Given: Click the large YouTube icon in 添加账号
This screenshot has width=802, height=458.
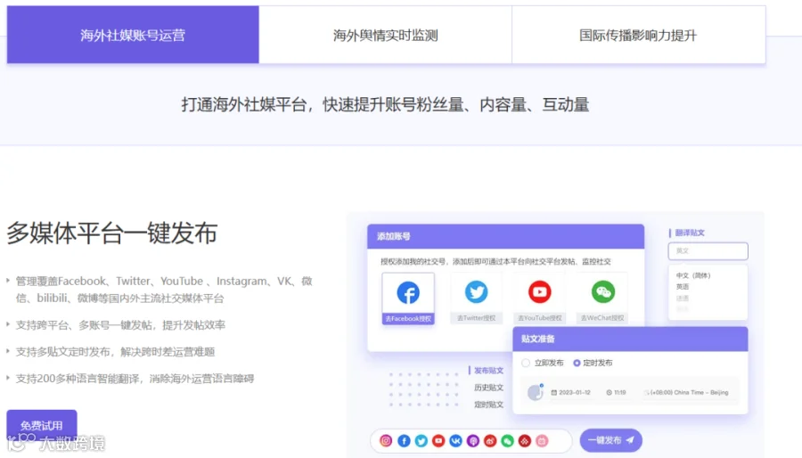Looking at the screenshot, I should point(540,292).
